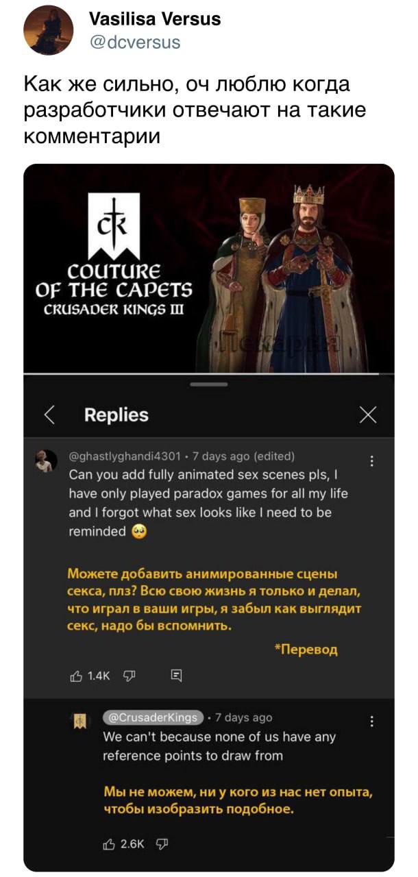The width and height of the screenshot is (418, 877).
Task: Go back using the Replies chevron
Action: pyautogui.click(x=49, y=415)
